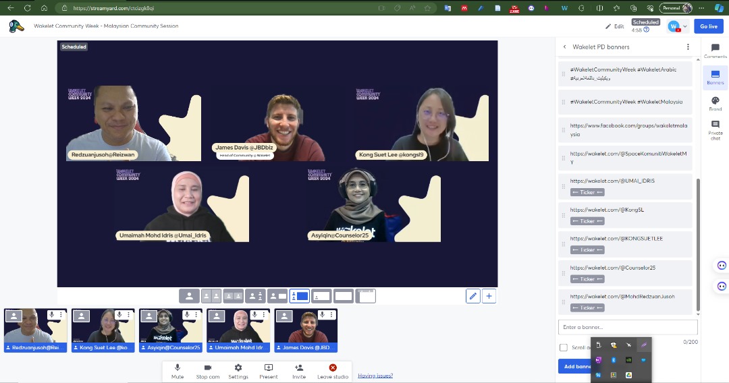Click the browser address bar URL
Image resolution: width=729 pixels, height=383 pixels.
pos(113,8)
